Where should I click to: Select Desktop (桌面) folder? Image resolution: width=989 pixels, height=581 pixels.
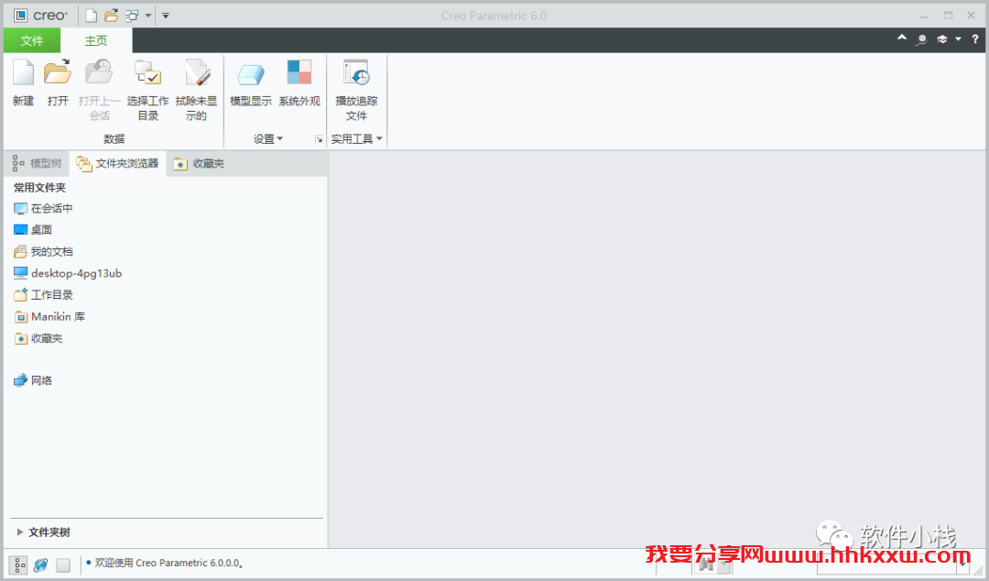[x=33, y=230]
